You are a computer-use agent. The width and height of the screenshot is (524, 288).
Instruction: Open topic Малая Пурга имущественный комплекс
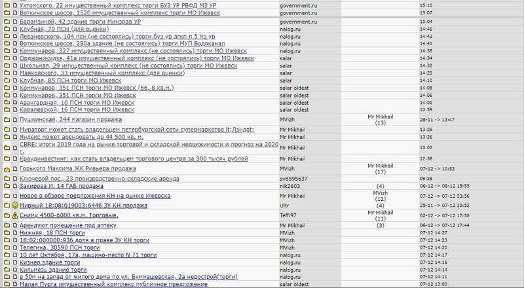coord(113,284)
